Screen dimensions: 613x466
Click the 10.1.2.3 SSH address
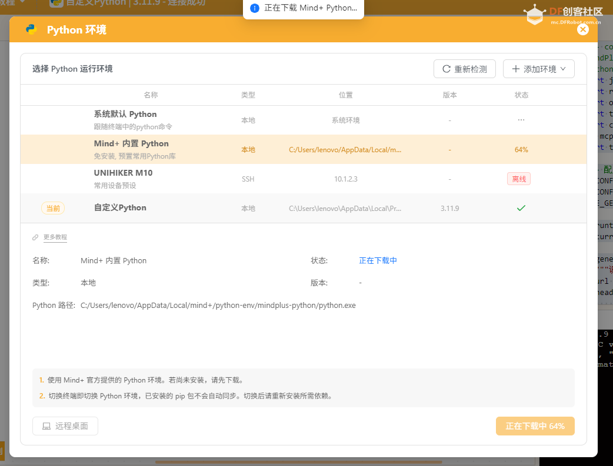click(x=345, y=179)
